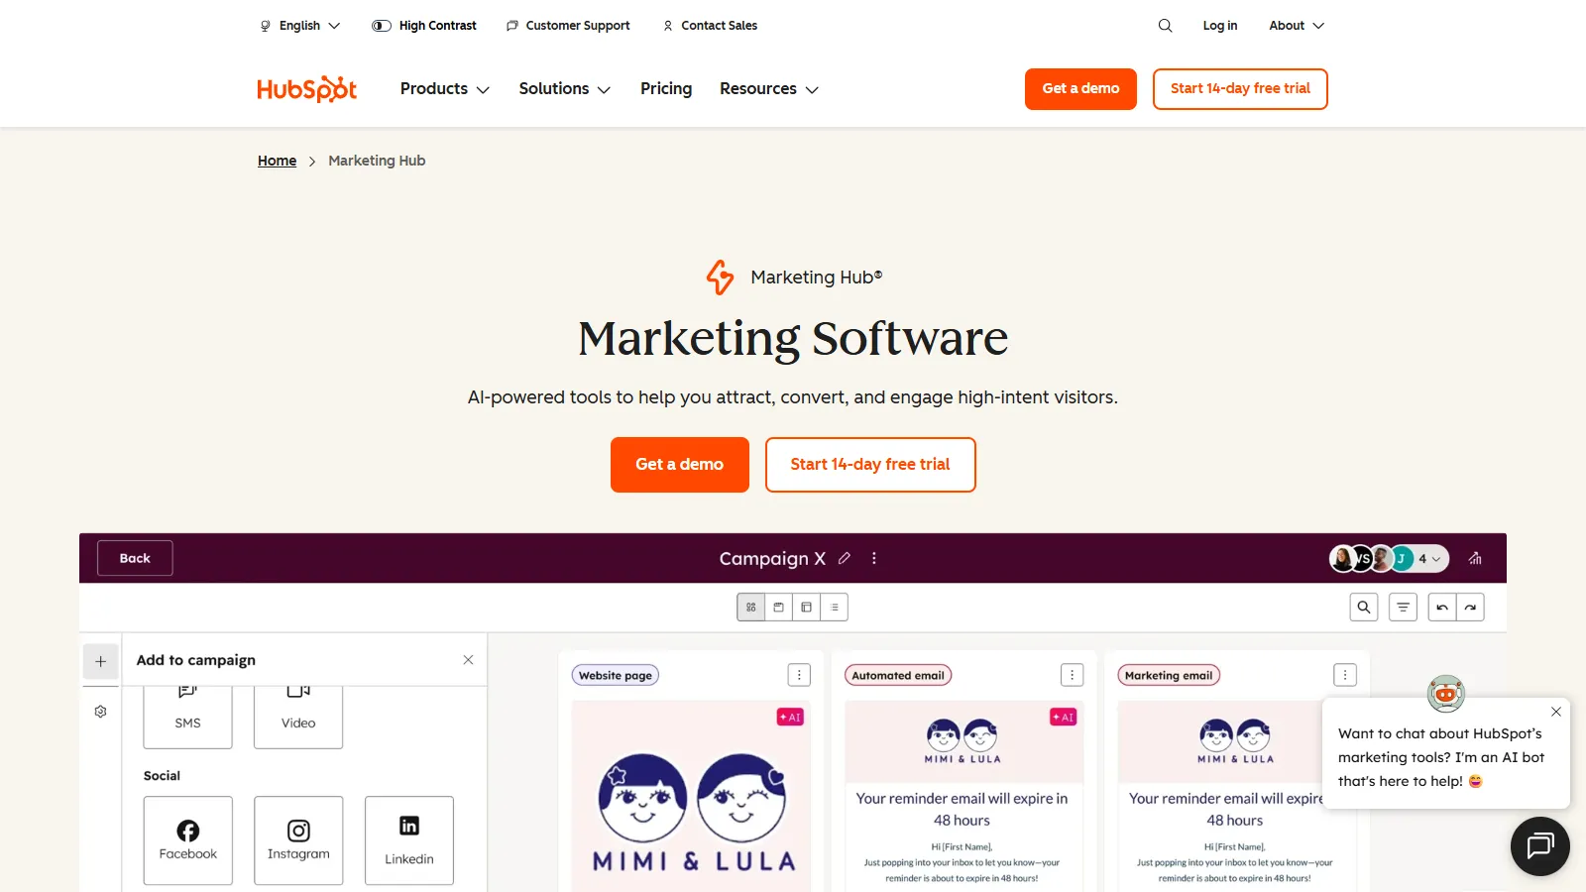
Task: Add an Instagram post to the campaign
Action: (298, 840)
